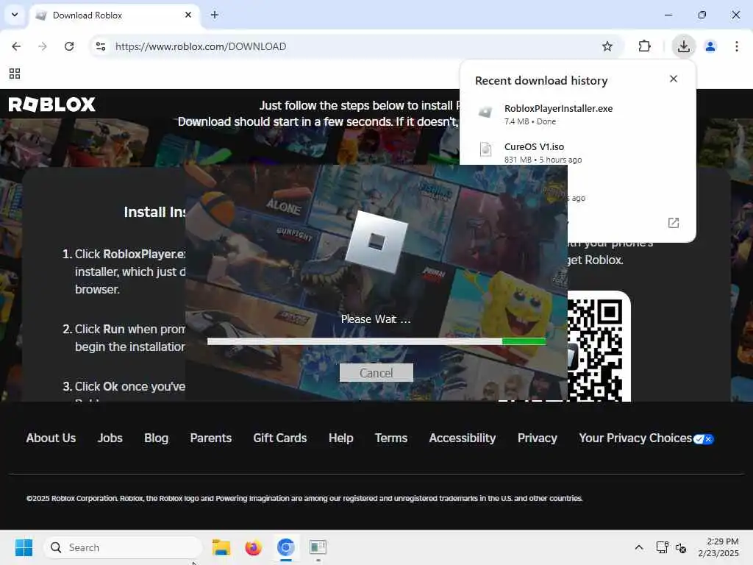Image resolution: width=753 pixels, height=565 pixels.
Task: Launch Firefox from taskbar
Action: 253,547
